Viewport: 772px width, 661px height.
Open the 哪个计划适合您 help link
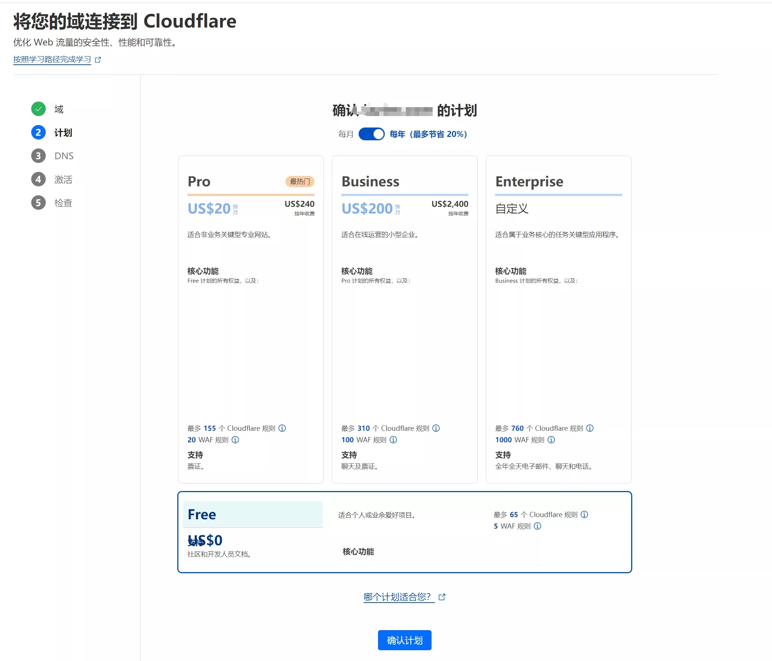(397, 597)
